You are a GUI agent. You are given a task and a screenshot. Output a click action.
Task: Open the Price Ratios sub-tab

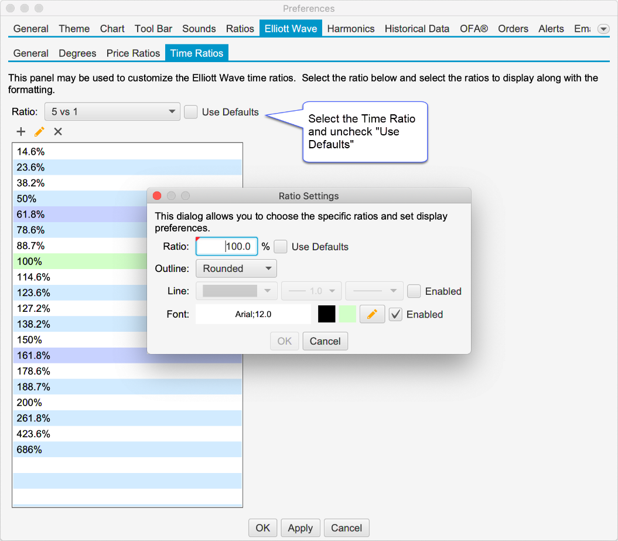[x=133, y=53]
